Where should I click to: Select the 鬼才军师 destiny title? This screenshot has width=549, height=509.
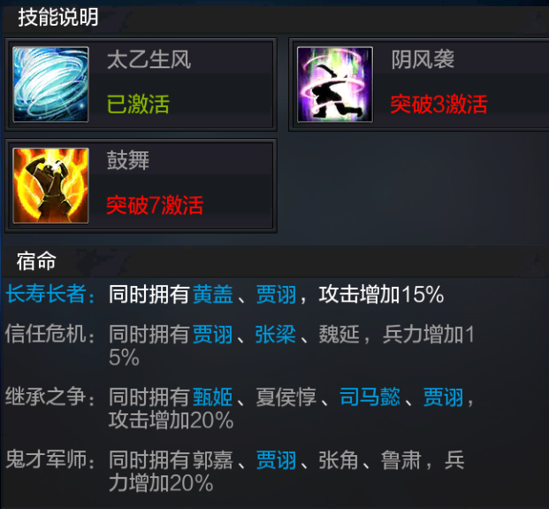[46, 459]
